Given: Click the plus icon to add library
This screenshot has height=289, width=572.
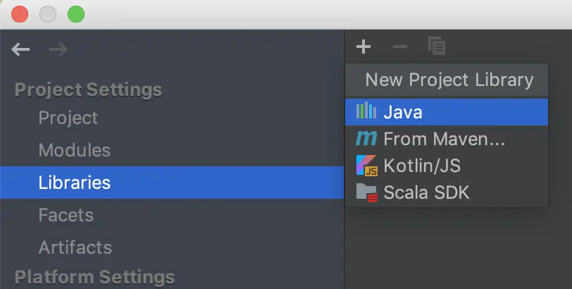Looking at the screenshot, I should point(363,47).
